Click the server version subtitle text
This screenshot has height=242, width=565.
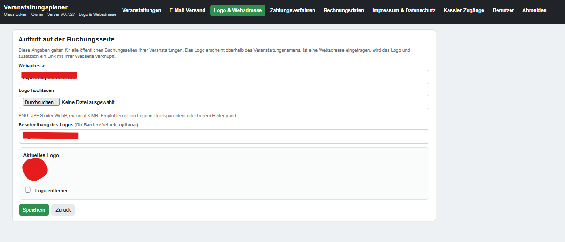tap(60, 15)
